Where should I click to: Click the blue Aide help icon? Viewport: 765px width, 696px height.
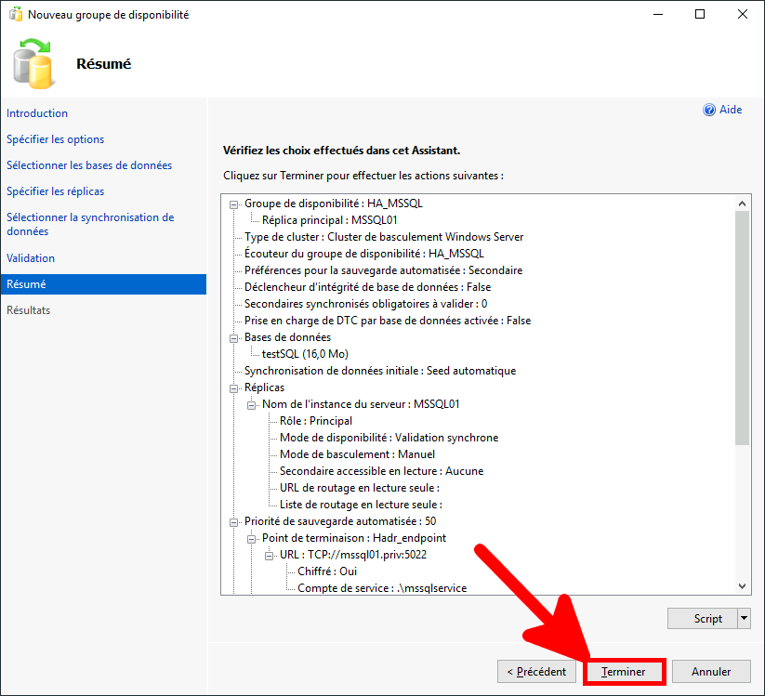709,110
